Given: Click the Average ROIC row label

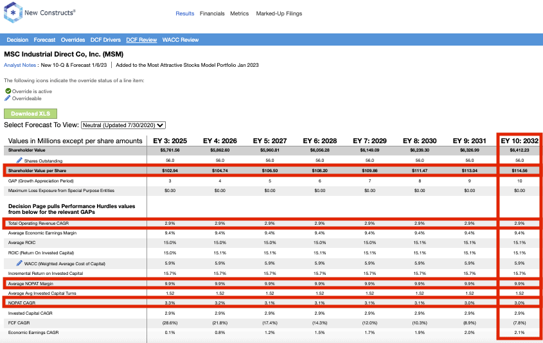Looking at the screenshot, I should 22,243.
